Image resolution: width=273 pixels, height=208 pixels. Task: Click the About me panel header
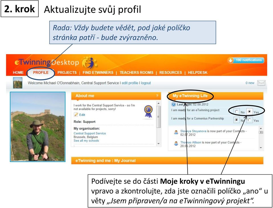tap(116, 96)
